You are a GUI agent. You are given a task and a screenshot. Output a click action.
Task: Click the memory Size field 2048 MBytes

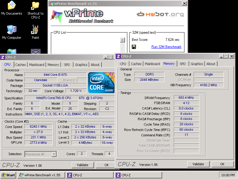click(x=150, y=80)
